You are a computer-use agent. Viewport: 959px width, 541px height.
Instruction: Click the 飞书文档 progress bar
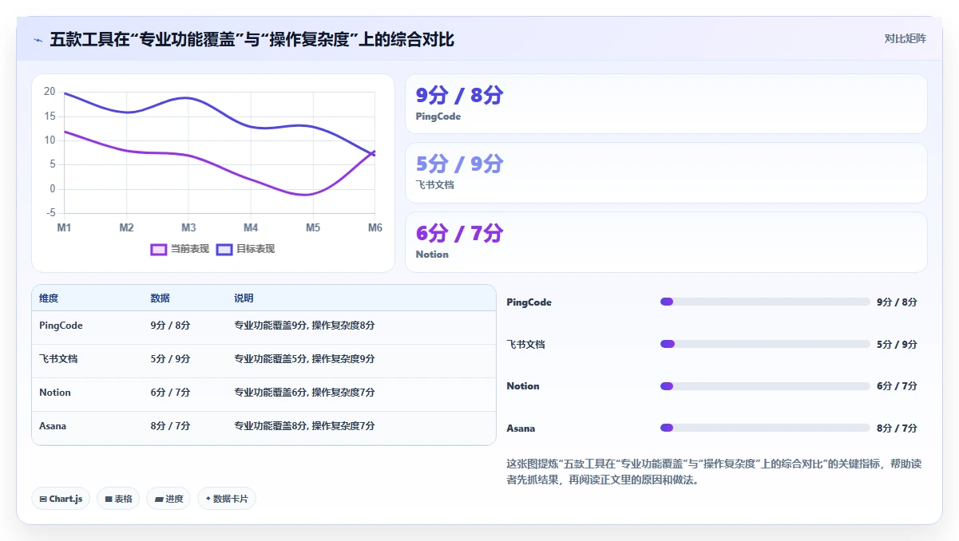[x=765, y=344]
